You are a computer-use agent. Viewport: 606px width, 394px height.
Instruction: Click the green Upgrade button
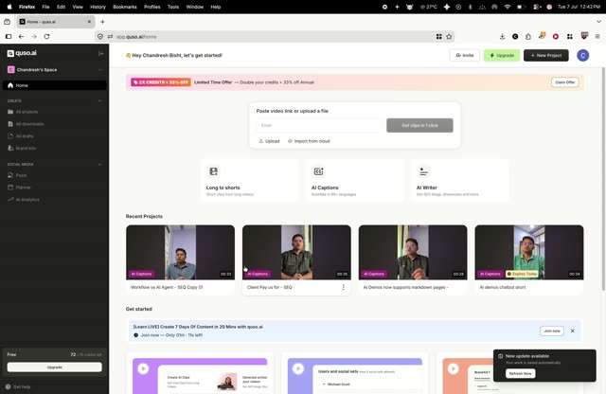[x=502, y=55]
